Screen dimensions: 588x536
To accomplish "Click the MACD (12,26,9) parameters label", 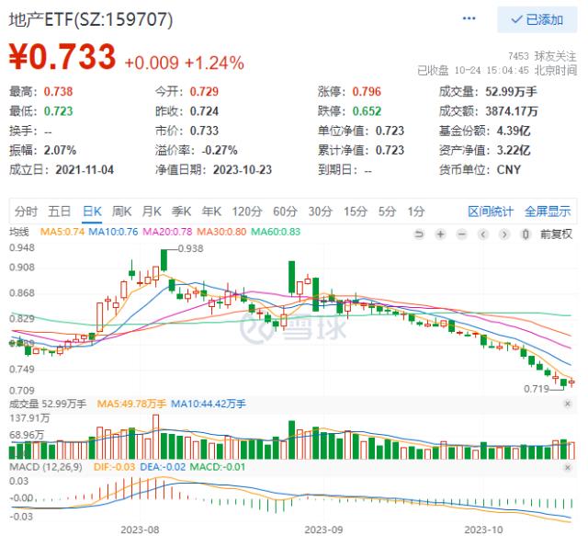I will coord(46,467).
